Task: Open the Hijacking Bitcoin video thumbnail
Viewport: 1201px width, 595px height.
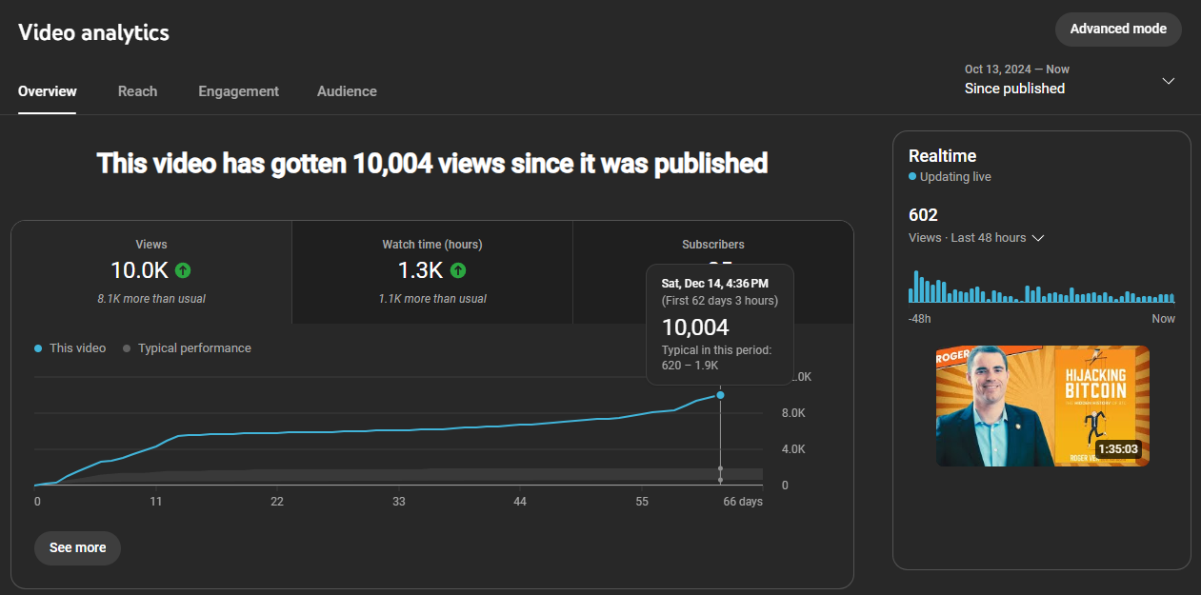Action: tap(1043, 407)
